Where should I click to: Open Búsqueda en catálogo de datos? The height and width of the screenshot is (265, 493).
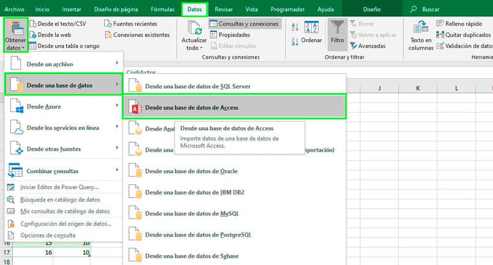[64, 200]
